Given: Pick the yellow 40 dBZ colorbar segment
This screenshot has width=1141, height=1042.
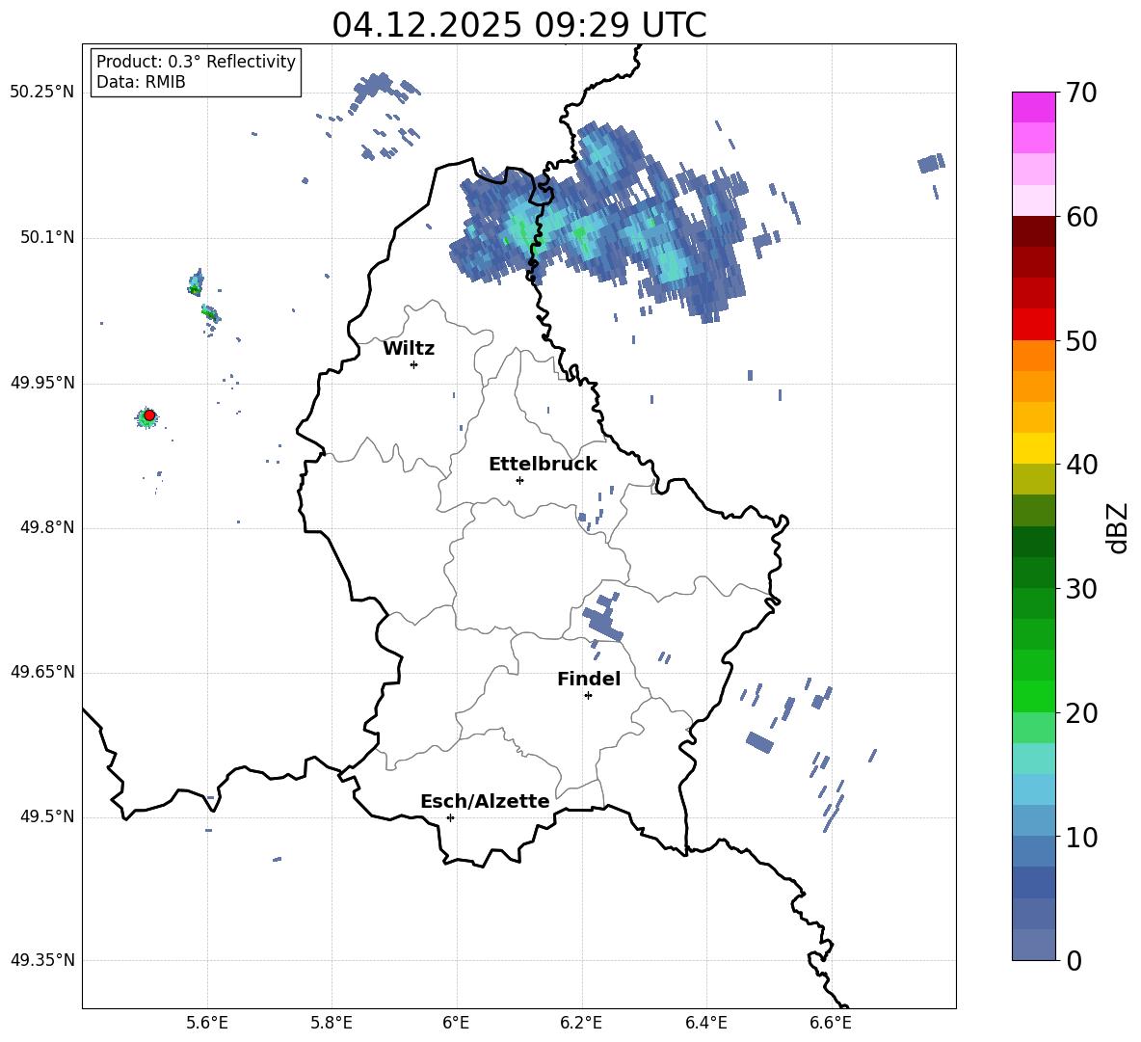Looking at the screenshot, I should (x=1033, y=448).
